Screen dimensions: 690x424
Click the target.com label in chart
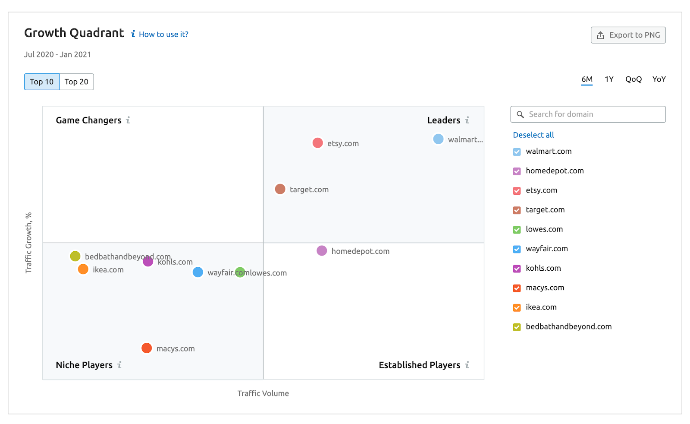point(309,190)
